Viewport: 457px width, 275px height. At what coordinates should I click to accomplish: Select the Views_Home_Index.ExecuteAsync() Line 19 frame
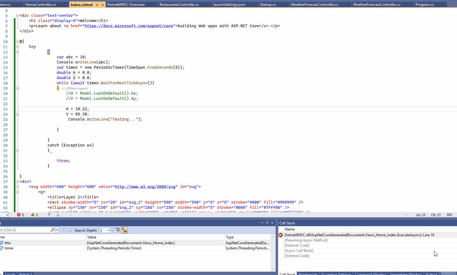tap(359, 235)
